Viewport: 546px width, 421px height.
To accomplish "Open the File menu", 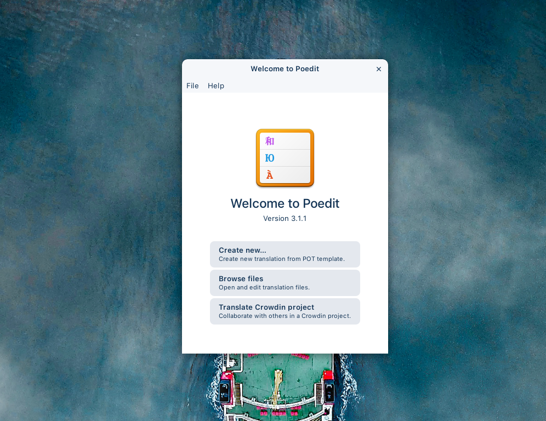I will coord(192,86).
